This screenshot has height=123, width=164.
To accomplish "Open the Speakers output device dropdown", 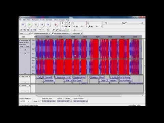I will point(42,33).
